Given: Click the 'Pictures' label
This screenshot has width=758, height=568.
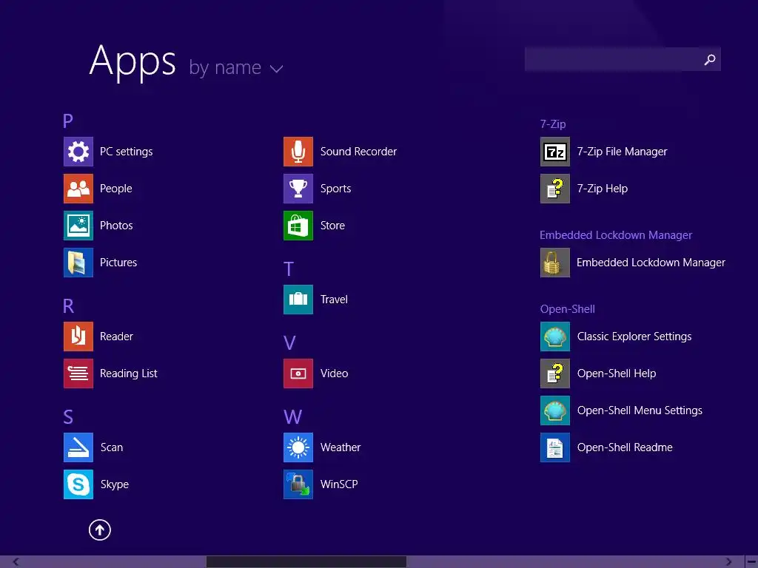Looking at the screenshot, I should (118, 263).
